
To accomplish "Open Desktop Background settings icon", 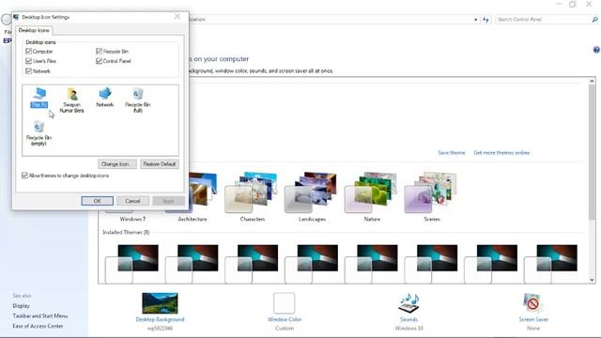I will 160,303.
